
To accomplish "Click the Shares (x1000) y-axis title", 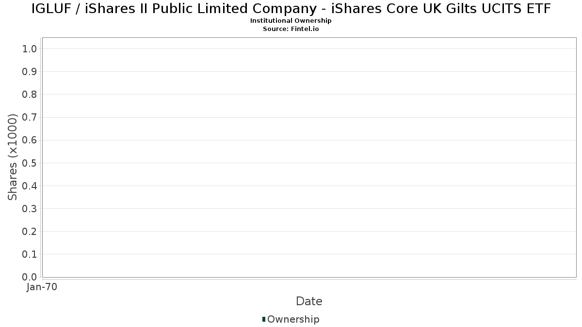I will pyautogui.click(x=13, y=157).
